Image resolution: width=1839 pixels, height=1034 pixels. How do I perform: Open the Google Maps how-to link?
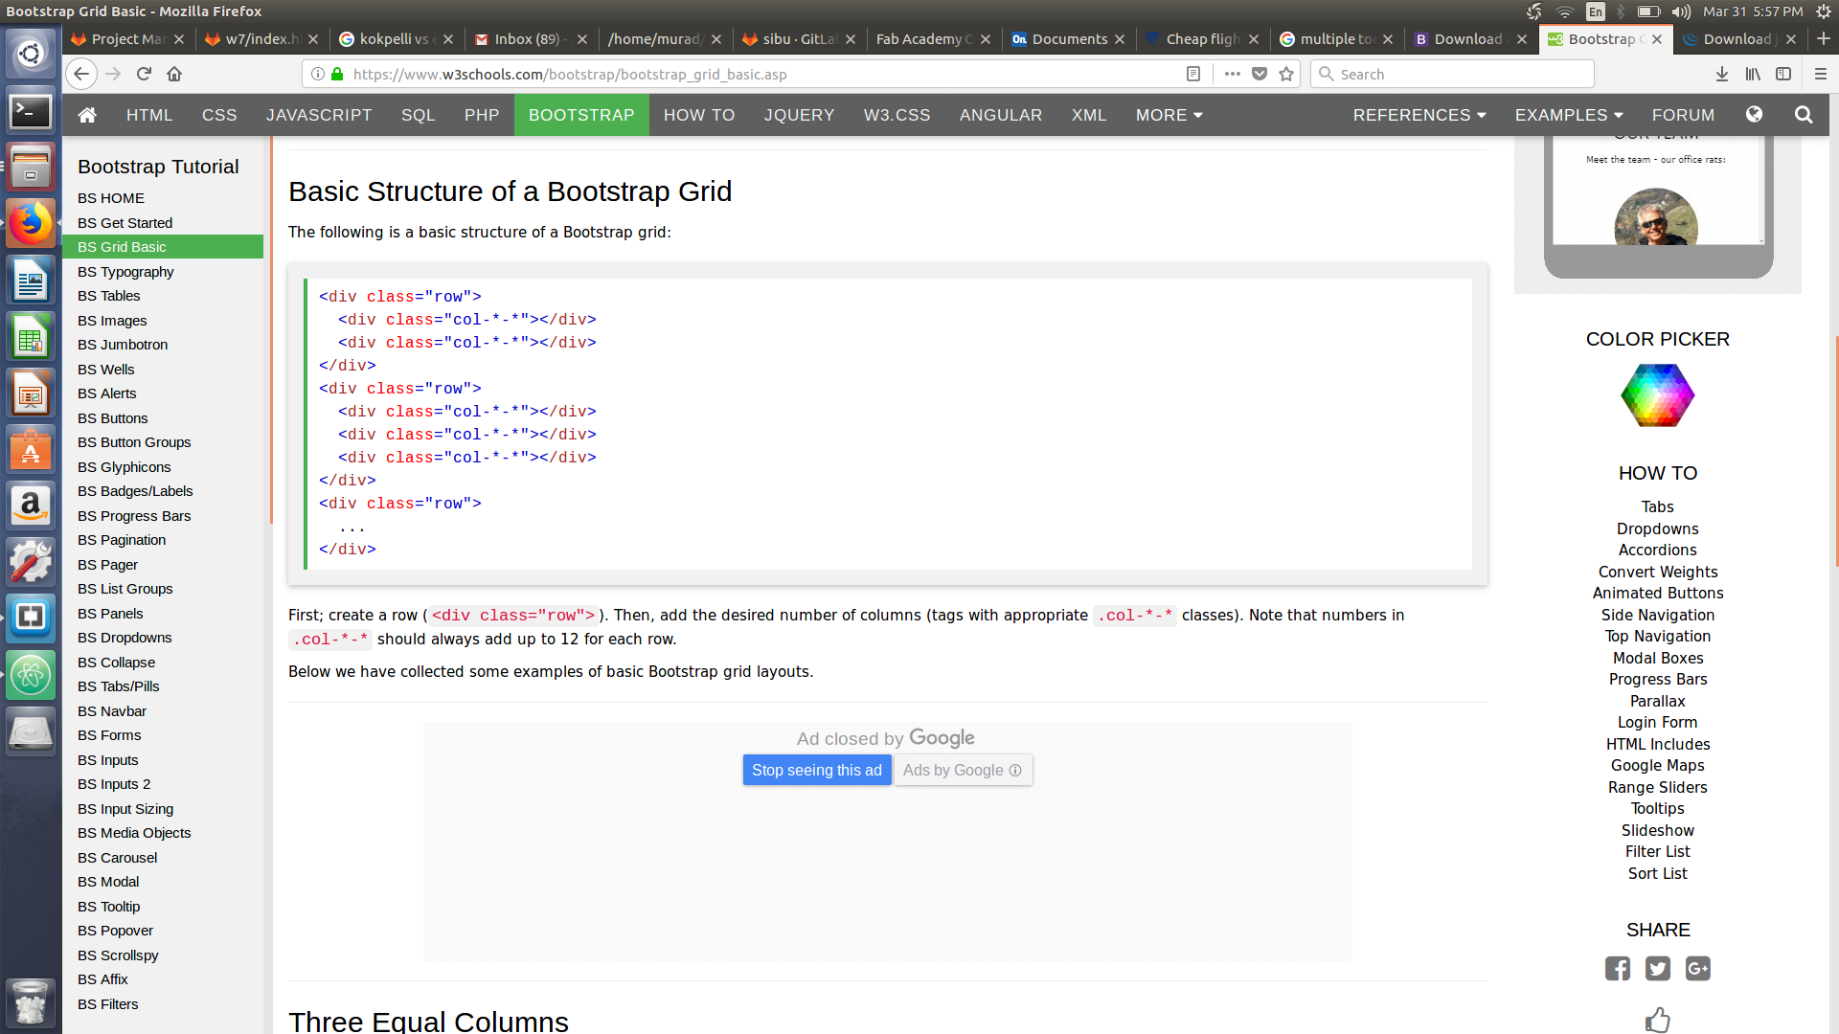(1657, 766)
